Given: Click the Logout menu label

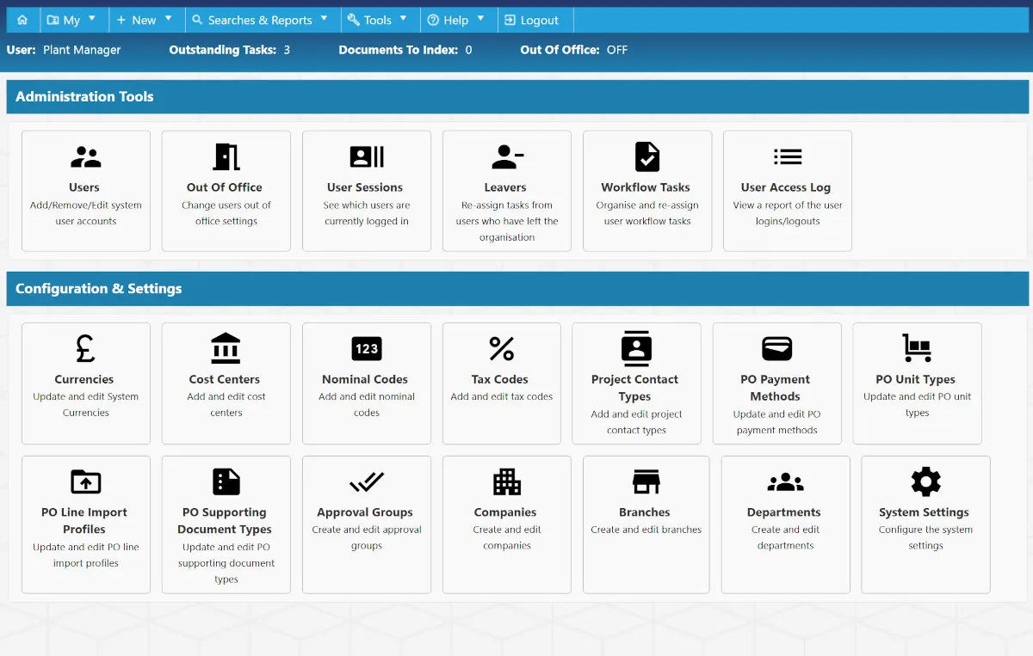Looking at the screenshot, I should (540, 21).
